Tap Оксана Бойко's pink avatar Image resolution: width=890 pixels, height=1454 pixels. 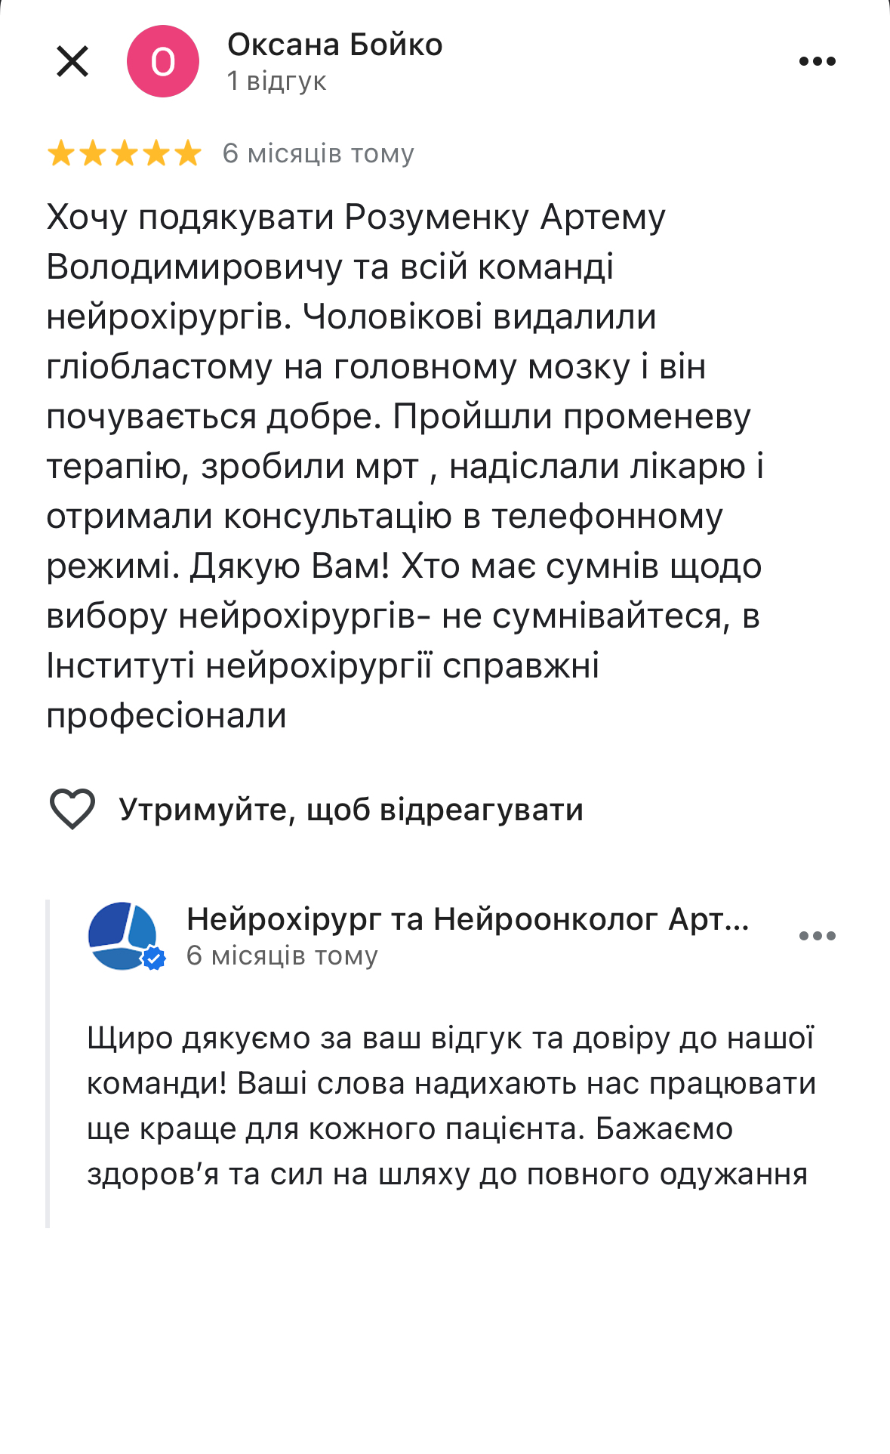(x=162, y=61)
